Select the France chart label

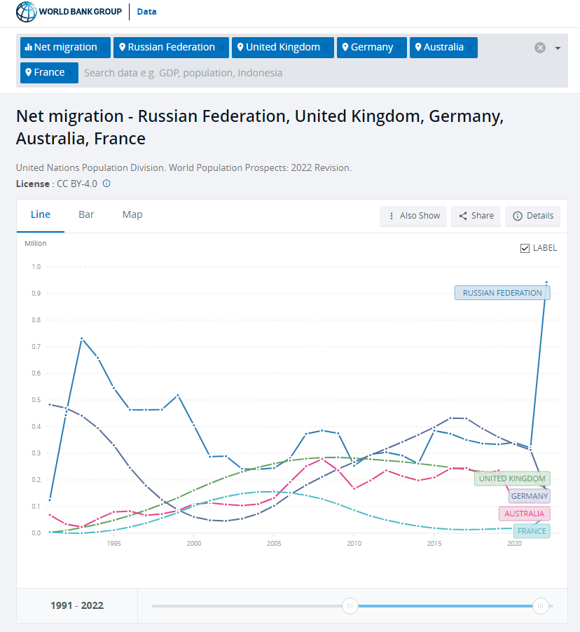pos(532,531)
